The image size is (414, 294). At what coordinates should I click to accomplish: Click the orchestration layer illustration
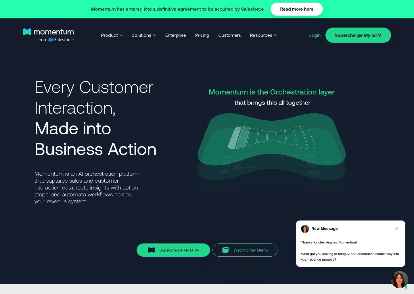[x=272, y=153]
